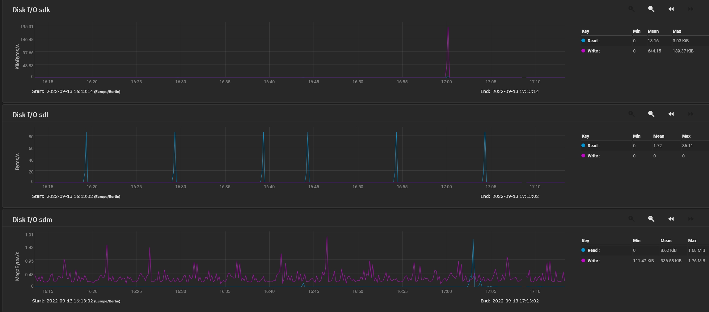Click the Key header in sdk legend
709x312 pixels.
[585, 31]
